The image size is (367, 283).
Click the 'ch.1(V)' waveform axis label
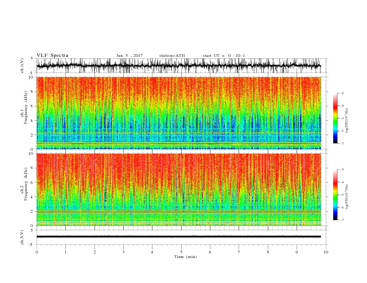pos(22,66)
